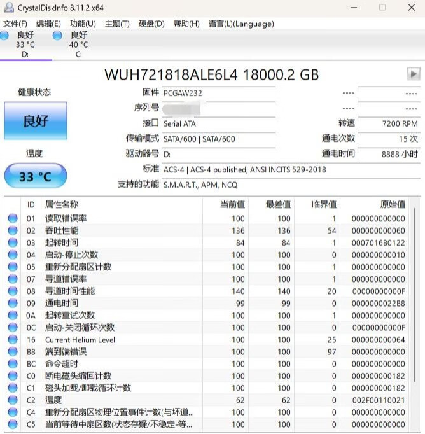
Task: Click the 寻道时间性能 attribute name
Action: point(70,291)
